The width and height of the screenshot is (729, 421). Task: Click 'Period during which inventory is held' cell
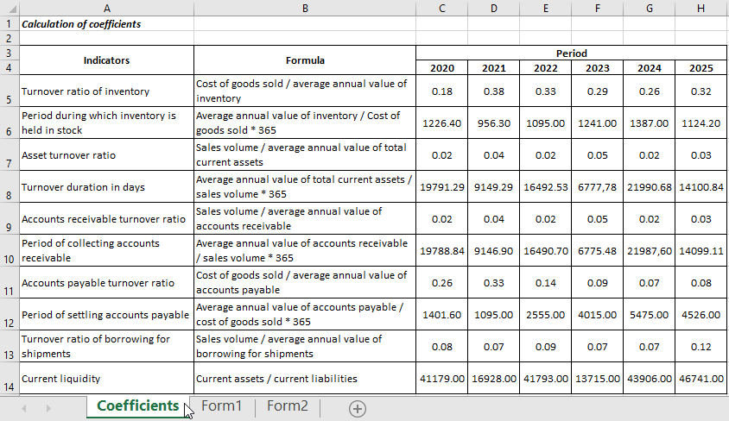(x=106, y=123)
